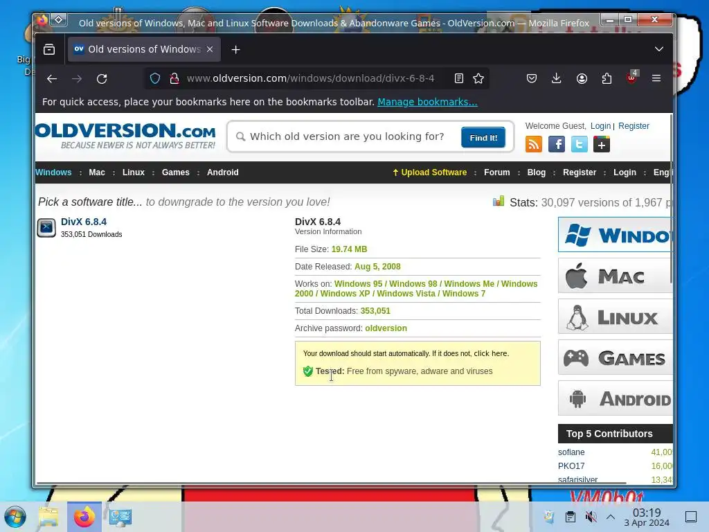Open the tracking protection shield icon
The image size is (709, 532).
click(x=155, y=79)
